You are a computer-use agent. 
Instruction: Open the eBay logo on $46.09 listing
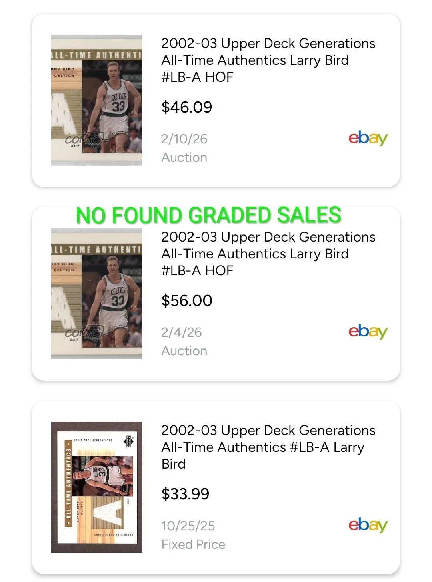pos(368,138)
